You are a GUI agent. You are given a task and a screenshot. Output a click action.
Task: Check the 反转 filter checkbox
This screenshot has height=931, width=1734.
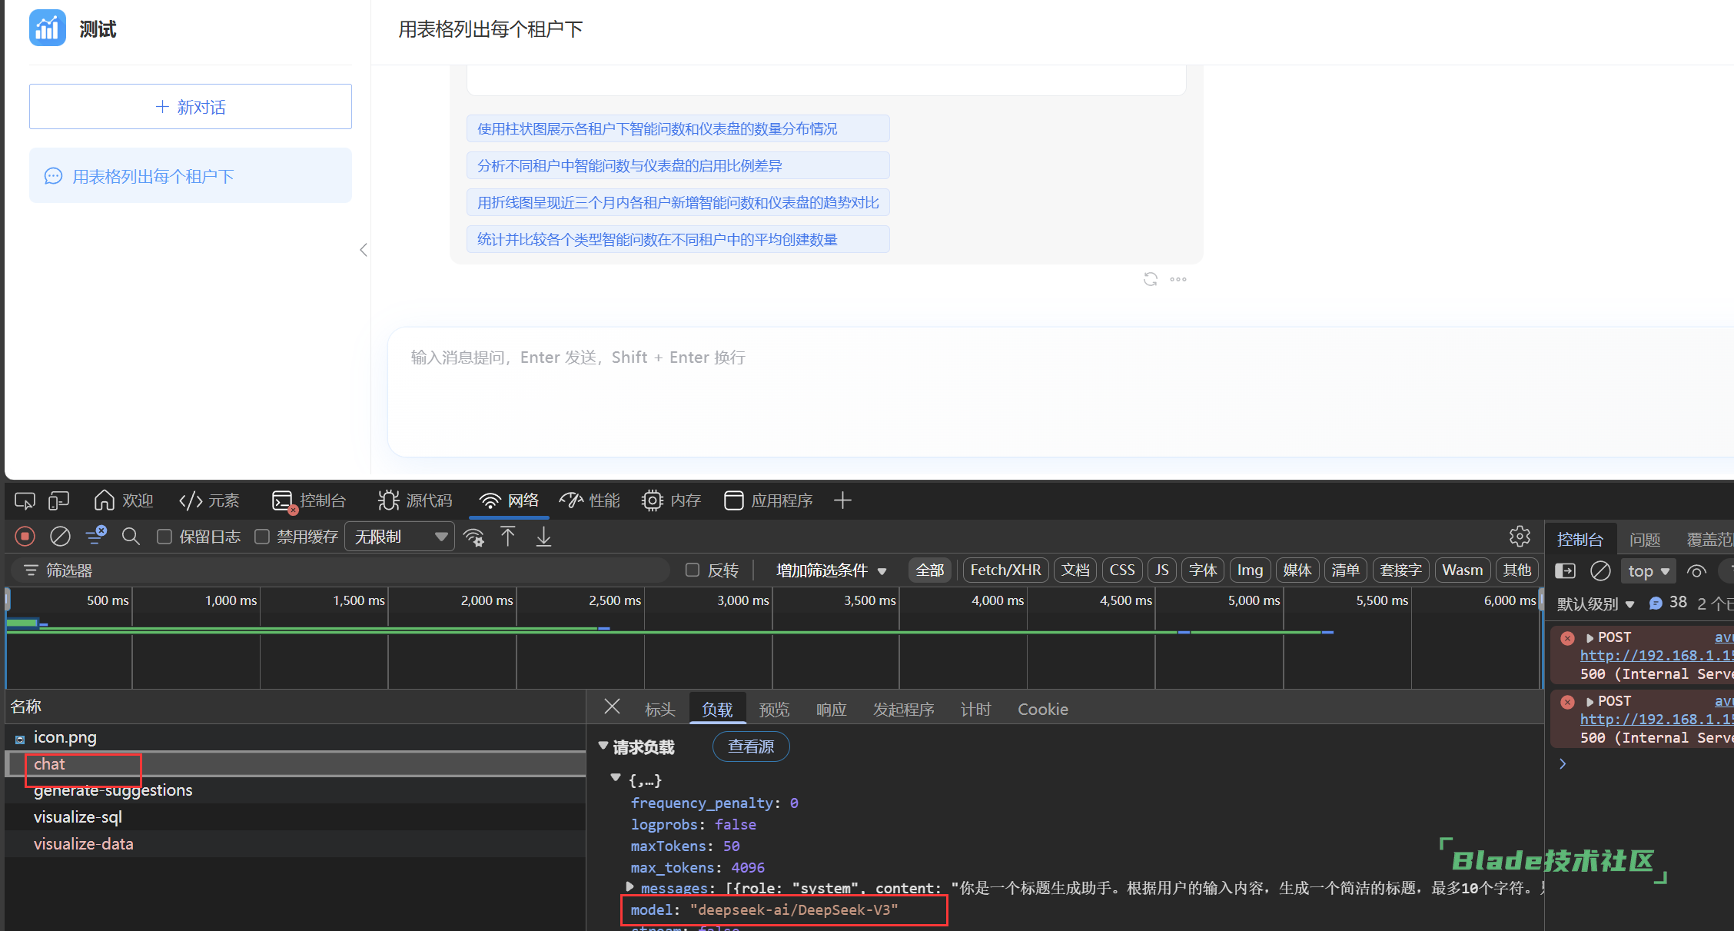[693, 570]
